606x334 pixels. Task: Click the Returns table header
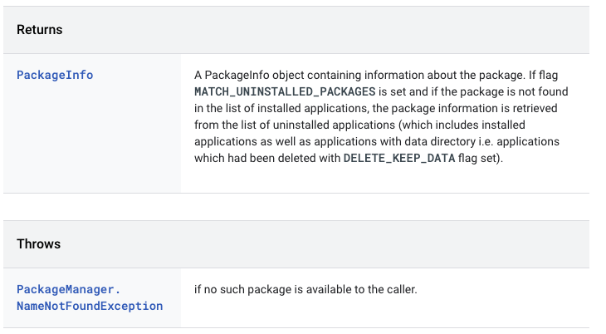(40, 29)
